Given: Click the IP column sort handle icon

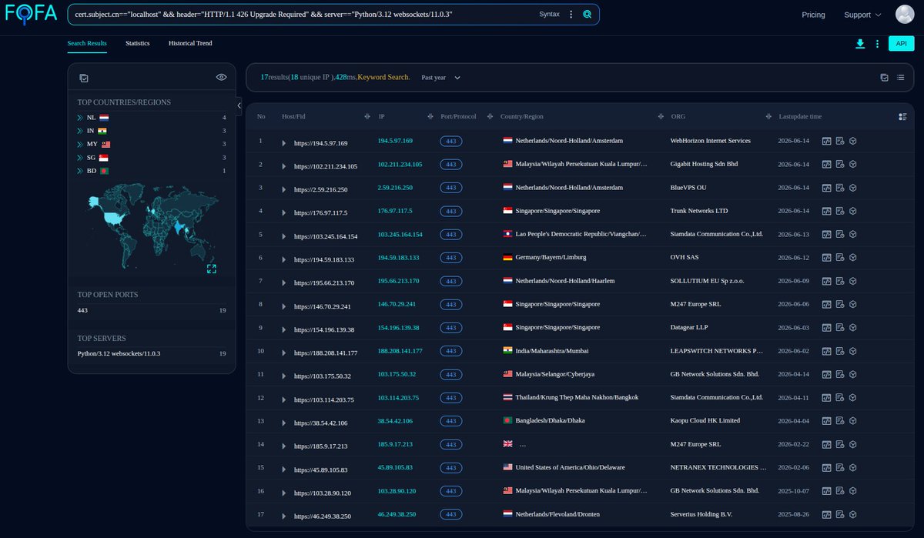Looking at the screenshot, I should (x=430, y=117).
